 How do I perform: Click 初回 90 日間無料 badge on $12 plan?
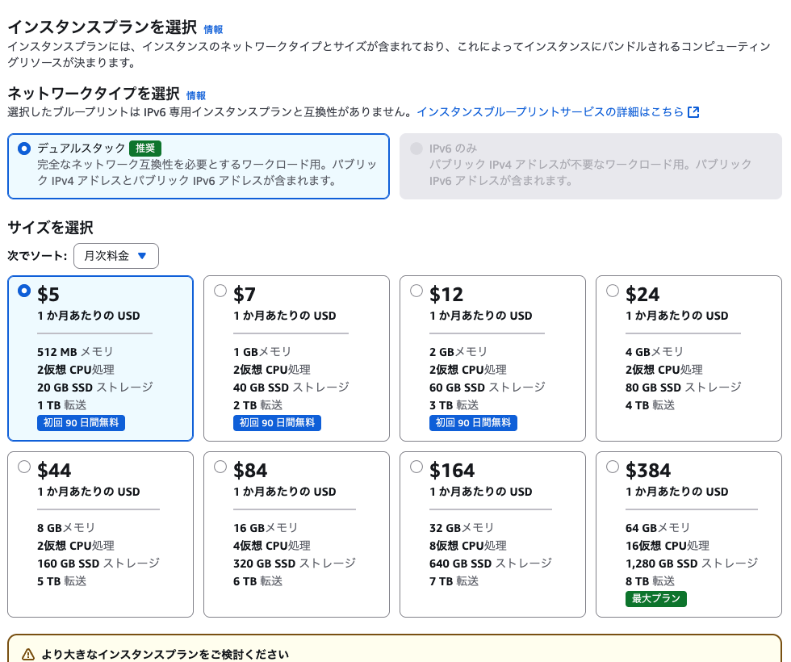473,422
